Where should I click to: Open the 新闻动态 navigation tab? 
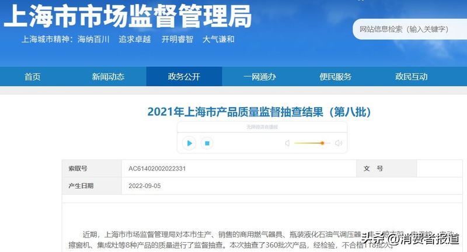coord(108,77)
